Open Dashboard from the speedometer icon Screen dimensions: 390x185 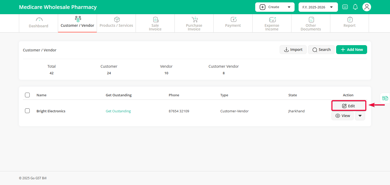point(39,20)
